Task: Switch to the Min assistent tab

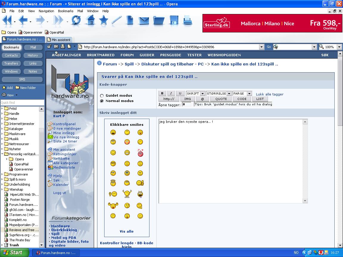Action: [x=59, y=40]
